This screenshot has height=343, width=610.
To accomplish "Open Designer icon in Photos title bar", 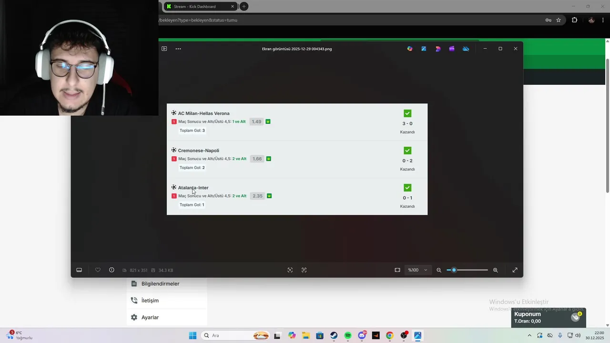I will 438,49.
